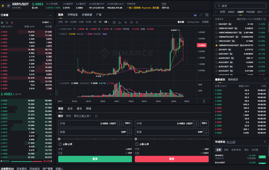Click the pair search input field

(x=241, y=6)
